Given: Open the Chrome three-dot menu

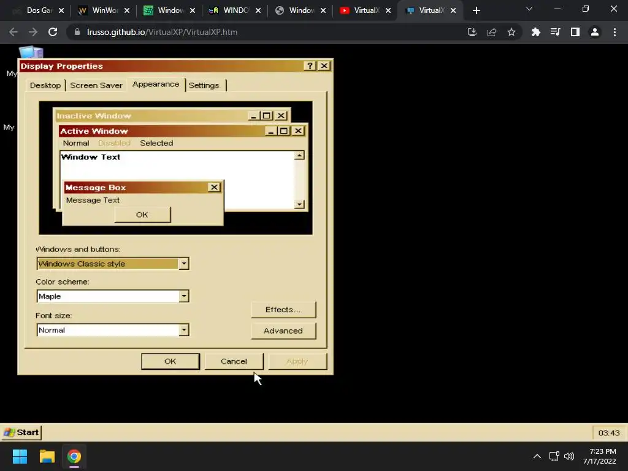Looking at the screenshot, I should tap(615, 32).
